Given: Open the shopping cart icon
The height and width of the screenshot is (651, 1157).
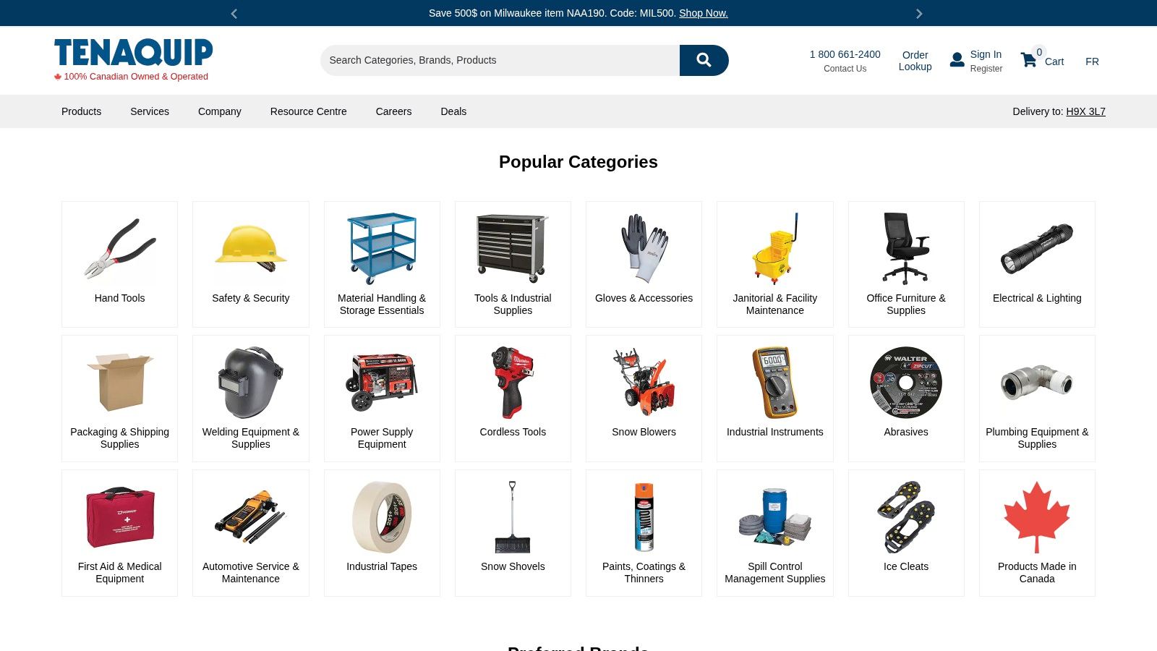Looking at the screenshot, I should click(x=1028, y=60).
